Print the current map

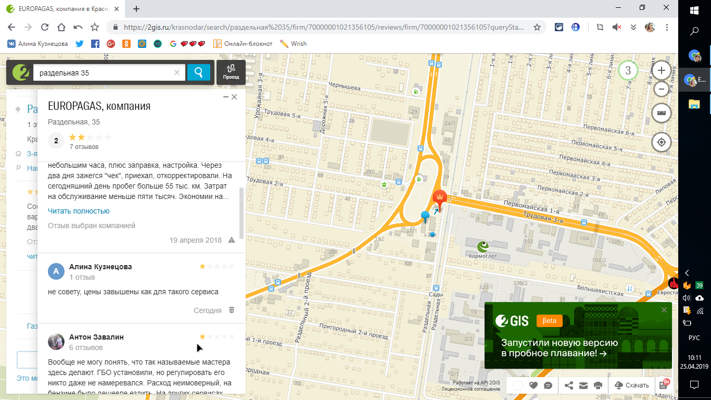coord(598,385)
